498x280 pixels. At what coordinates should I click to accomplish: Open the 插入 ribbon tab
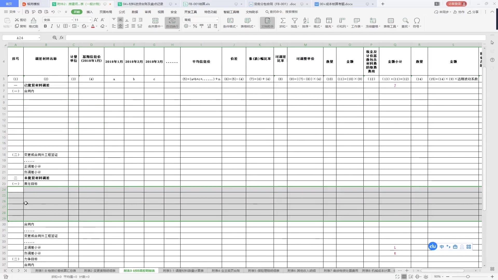pos(89,12)
